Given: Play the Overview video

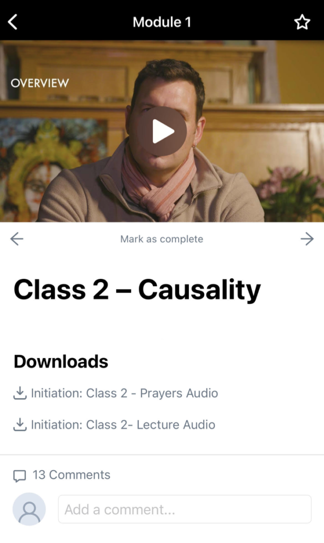Looking at the screenshot, I should (x=162, y=132).
